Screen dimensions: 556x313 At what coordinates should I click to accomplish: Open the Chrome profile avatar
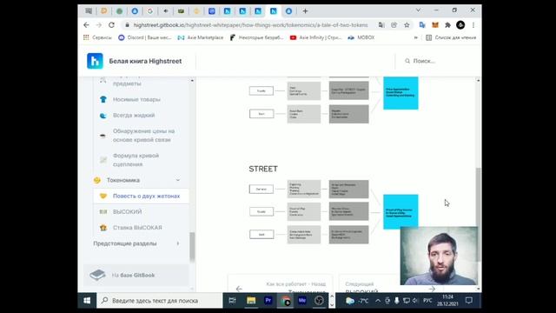[460, 25]
